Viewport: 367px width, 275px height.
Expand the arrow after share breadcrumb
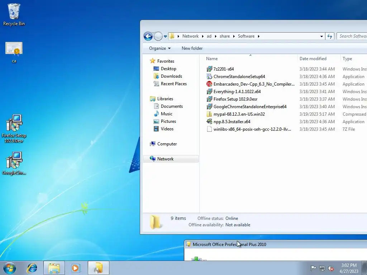234,36
